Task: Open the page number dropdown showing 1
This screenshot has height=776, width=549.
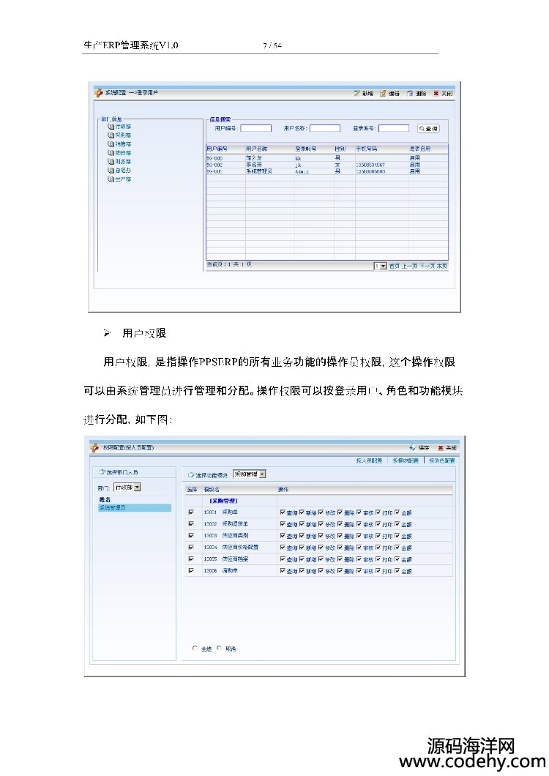Action: (380, 266)
